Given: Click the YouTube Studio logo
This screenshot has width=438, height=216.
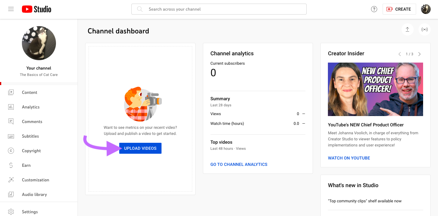Looking at the screenshot, I should point(36,9).
